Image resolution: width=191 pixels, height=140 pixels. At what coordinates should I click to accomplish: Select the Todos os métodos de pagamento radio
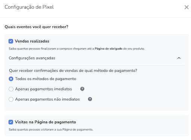[11, 79]
